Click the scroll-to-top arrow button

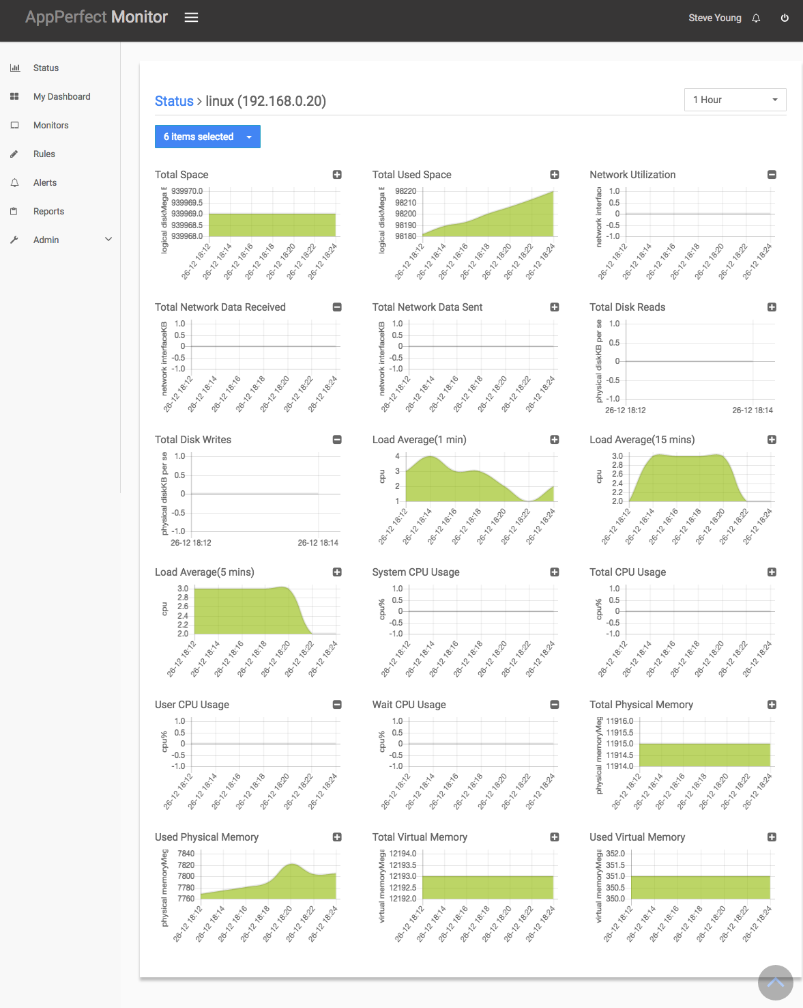pos(775,983)
